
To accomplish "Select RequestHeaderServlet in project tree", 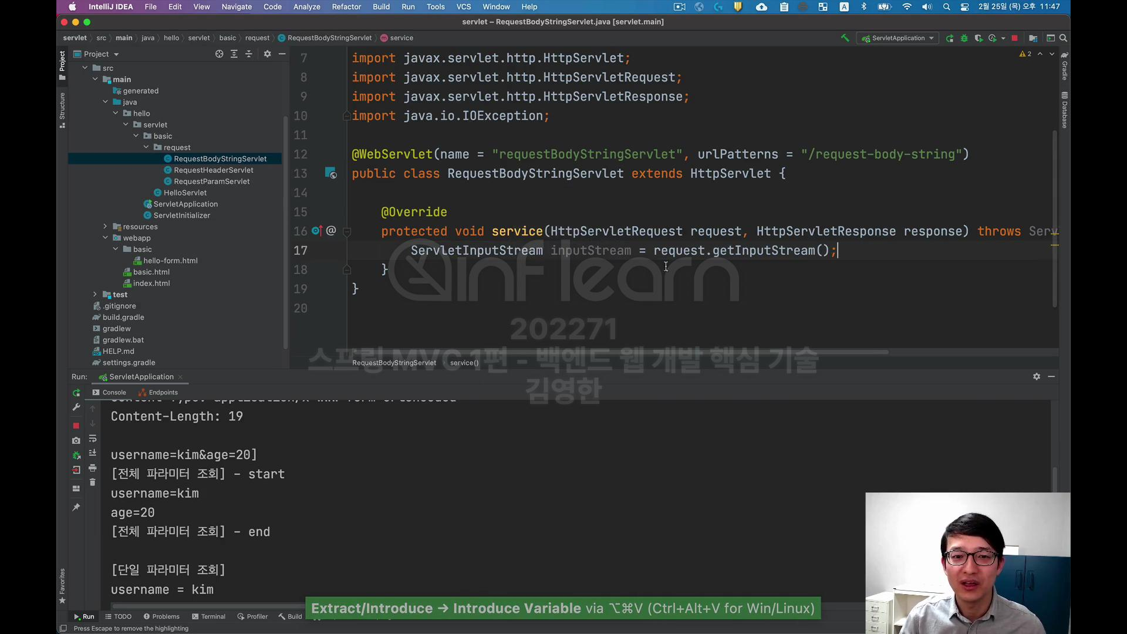I will [x=214, y=170].
